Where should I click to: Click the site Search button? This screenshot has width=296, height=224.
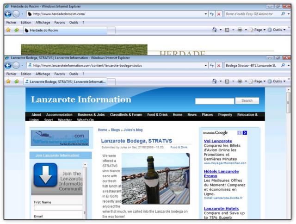(x=247, y=101)
